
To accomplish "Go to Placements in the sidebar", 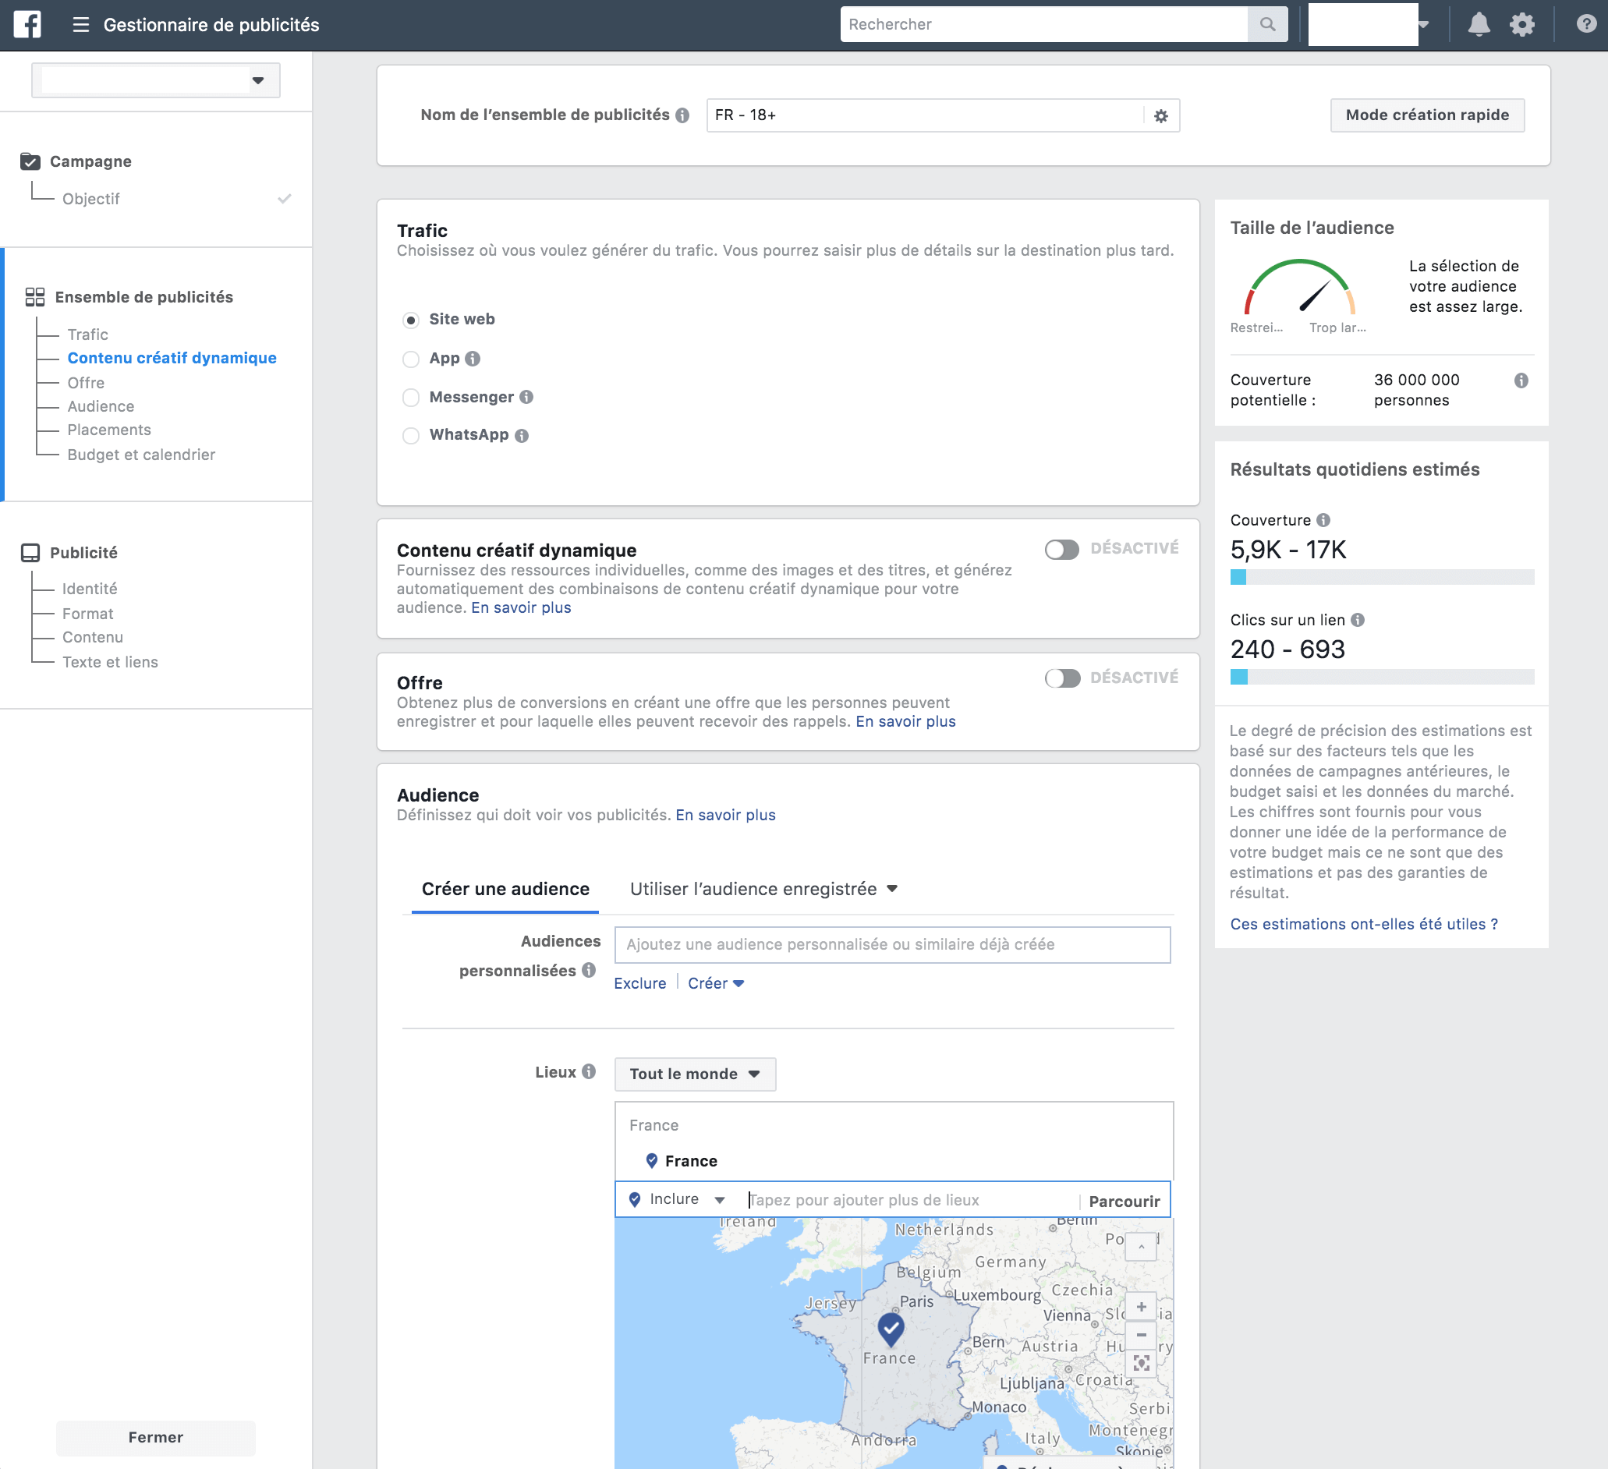I will [x=108, y=430].
